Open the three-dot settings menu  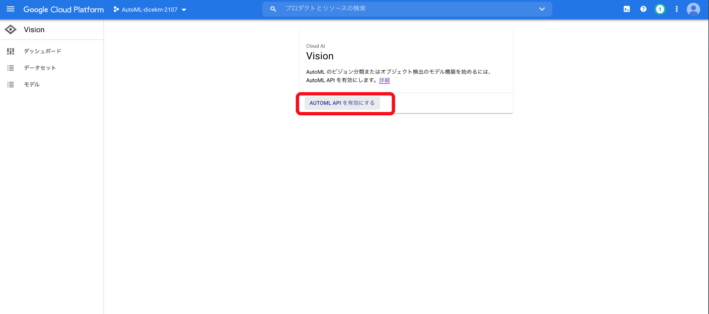pos(677,9)
